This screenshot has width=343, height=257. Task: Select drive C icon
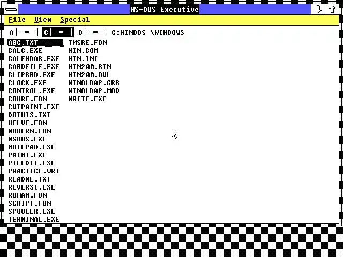tap(58, 33)
